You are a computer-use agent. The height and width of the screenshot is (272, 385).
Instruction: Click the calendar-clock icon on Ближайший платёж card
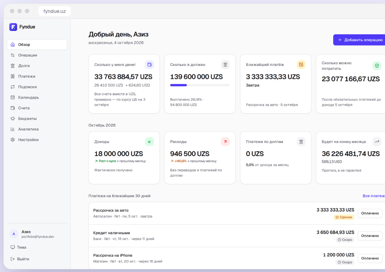click(301, 65)
